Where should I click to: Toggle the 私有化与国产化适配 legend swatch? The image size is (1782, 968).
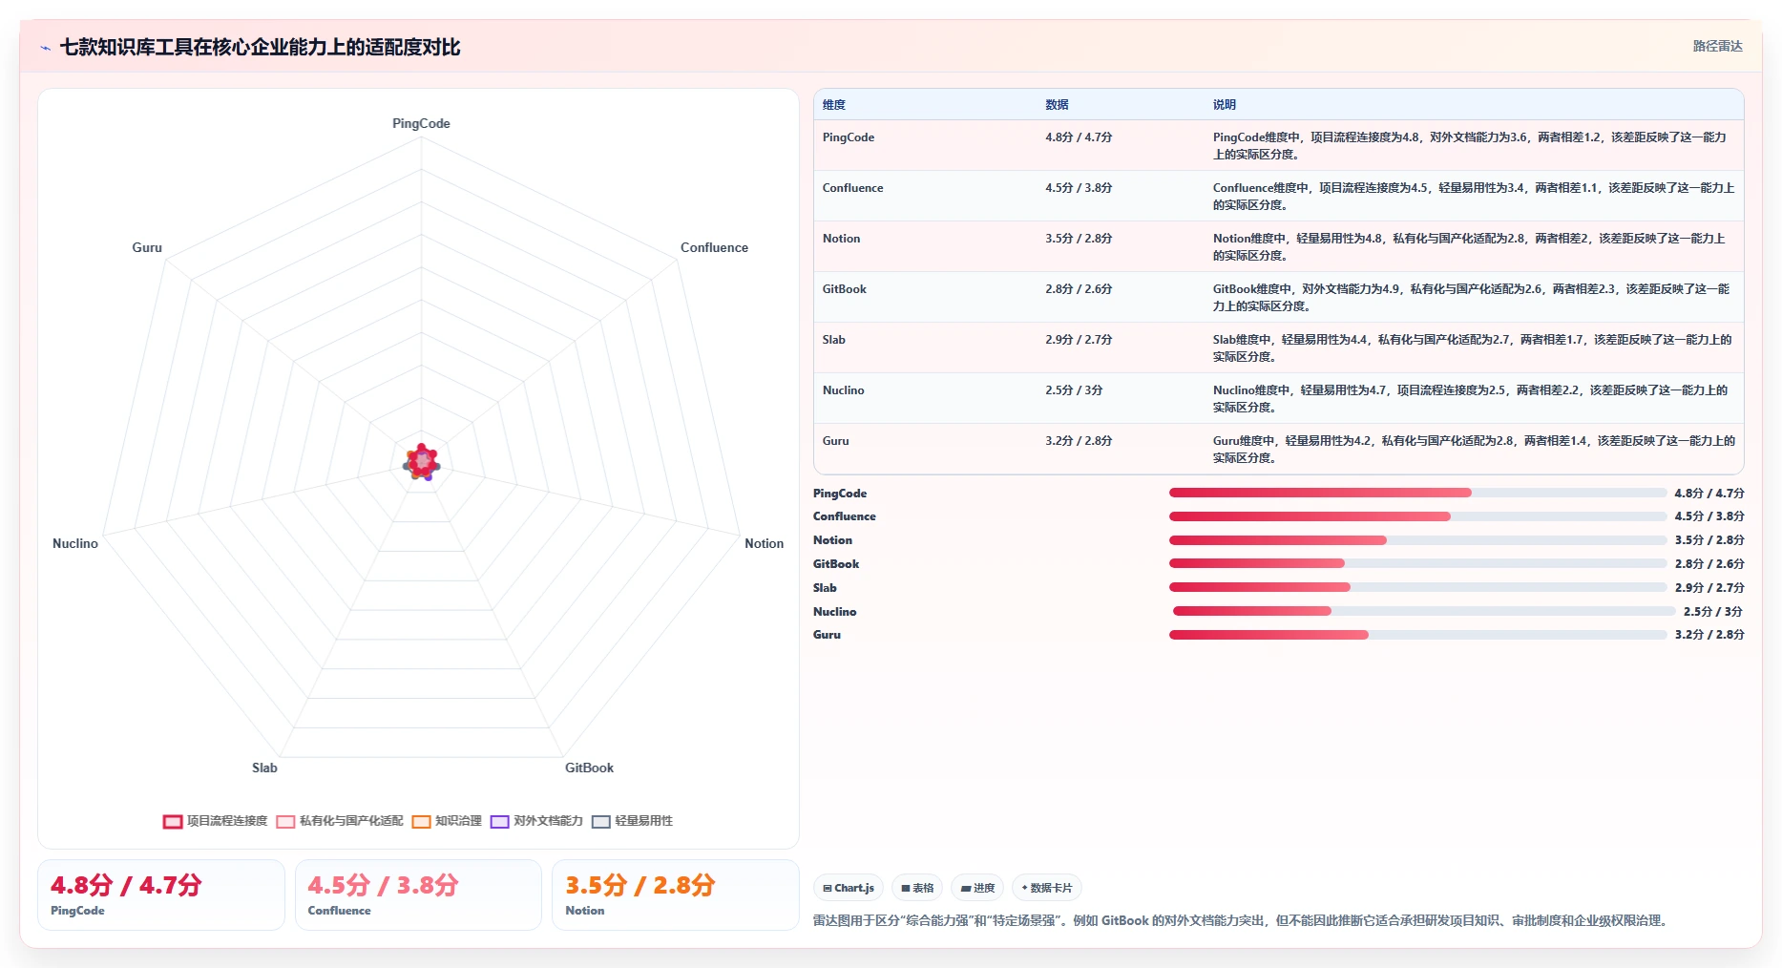pyautogui.click(x=285, y=821)
